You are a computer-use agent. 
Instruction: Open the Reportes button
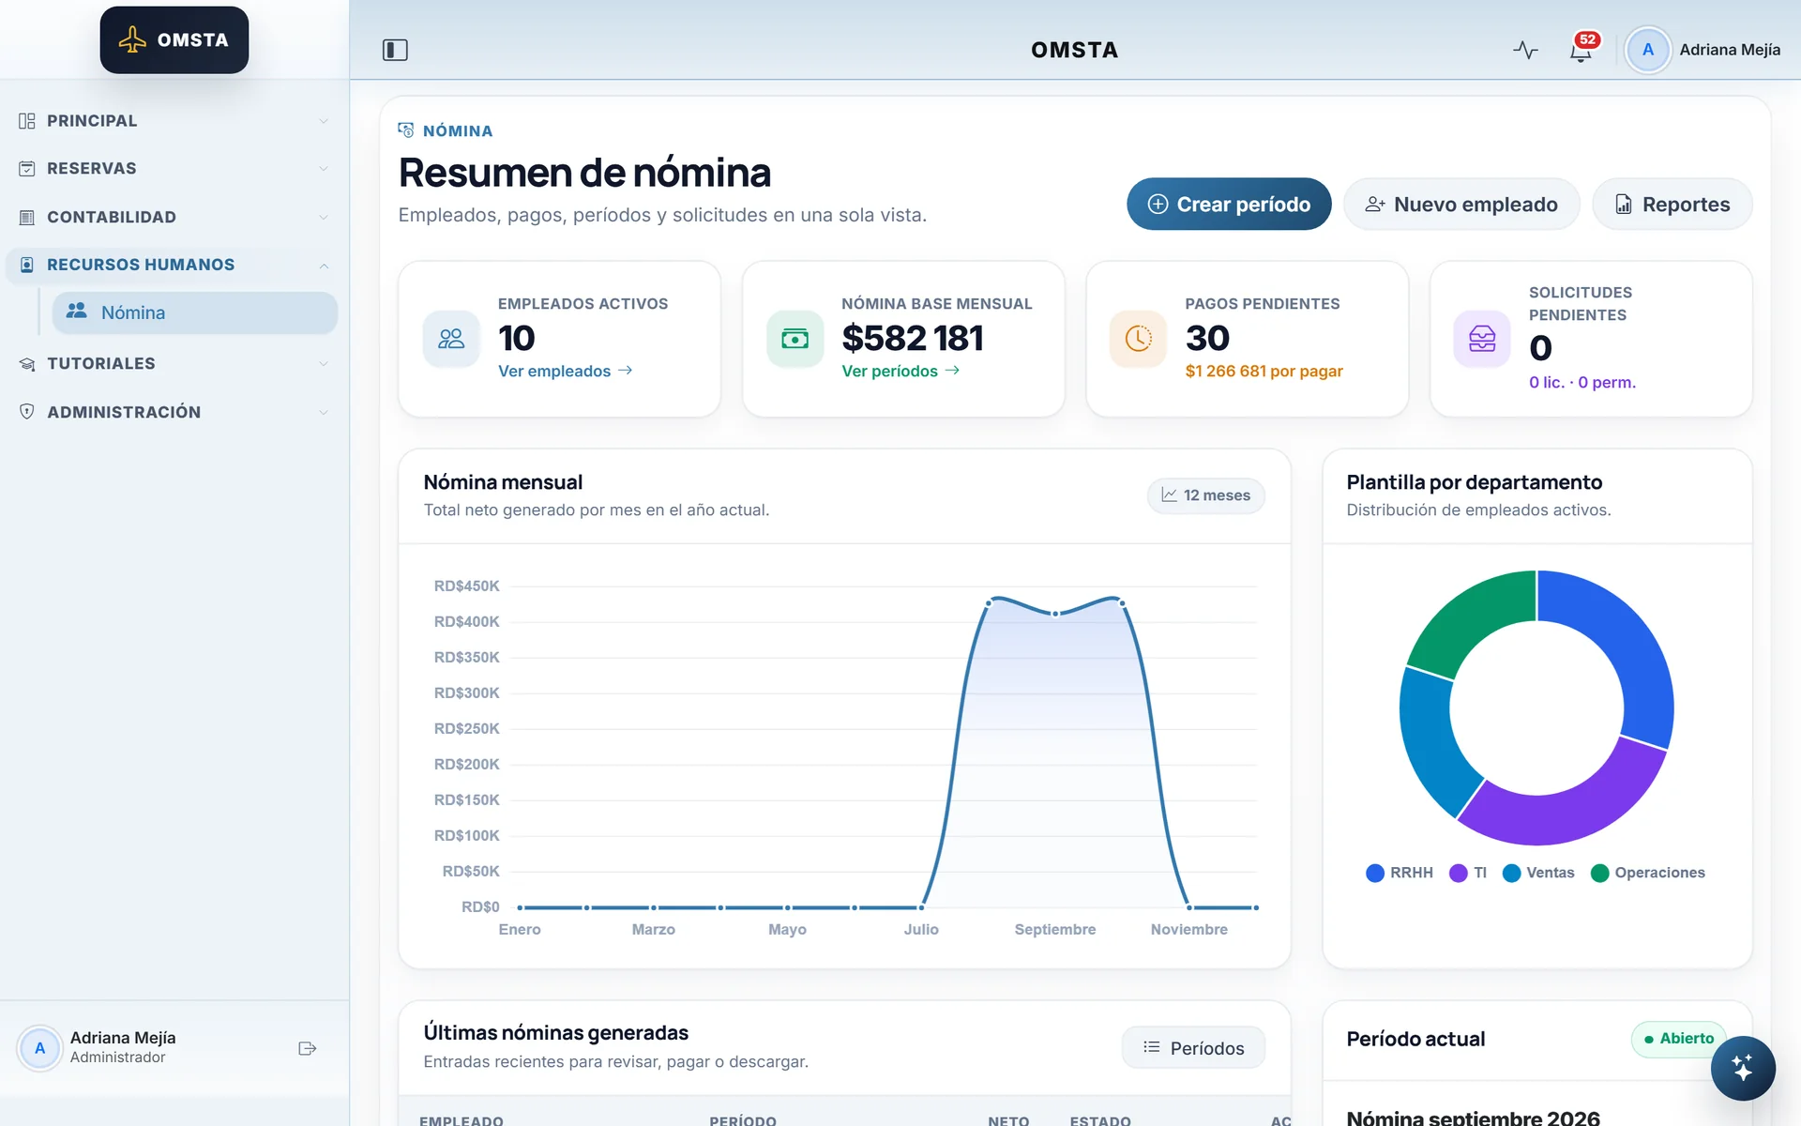click(x=1672, y=204)
